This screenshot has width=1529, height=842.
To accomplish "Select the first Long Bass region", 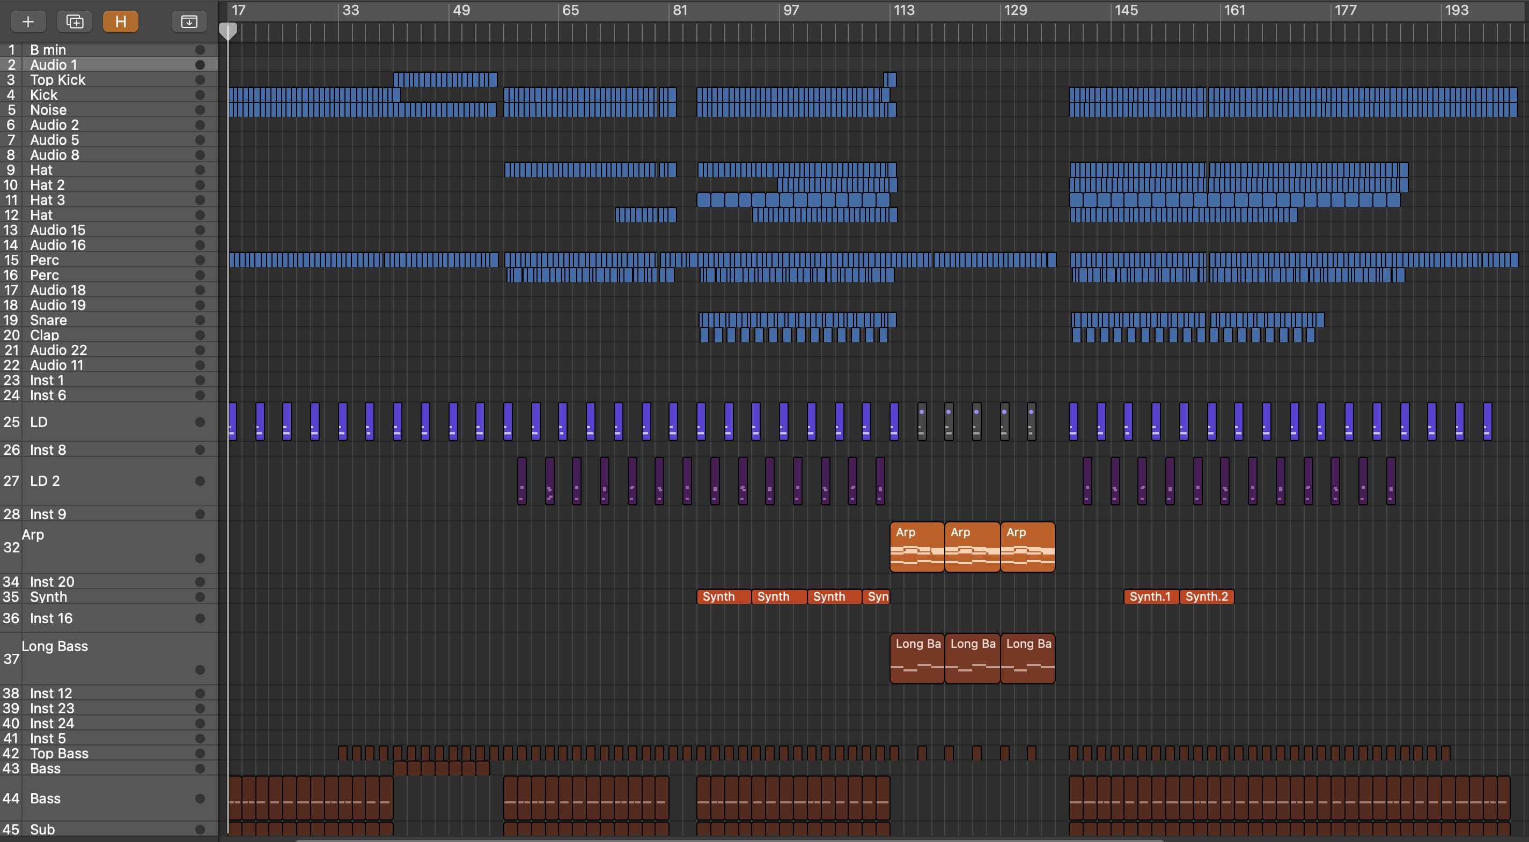I will (x=916, y=658).
